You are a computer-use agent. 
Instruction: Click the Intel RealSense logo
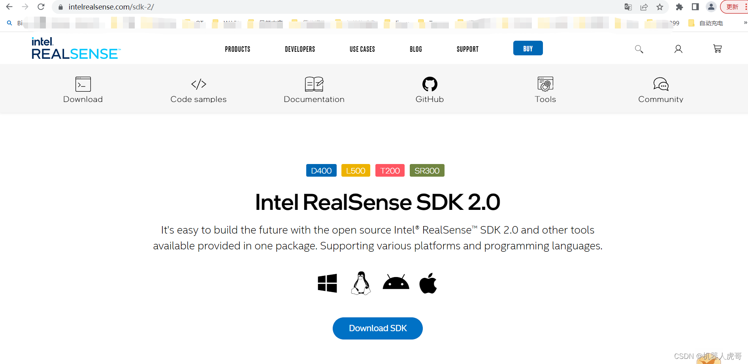coord(76,49)
